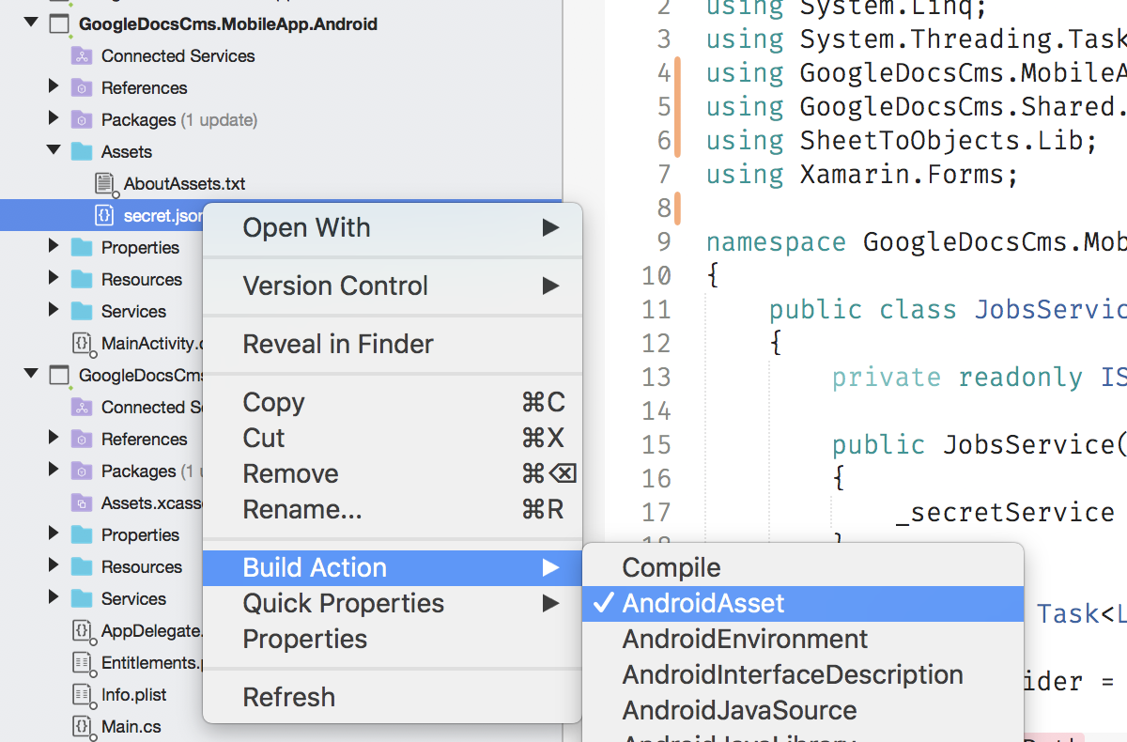Open the Build Action submenu

393,568
